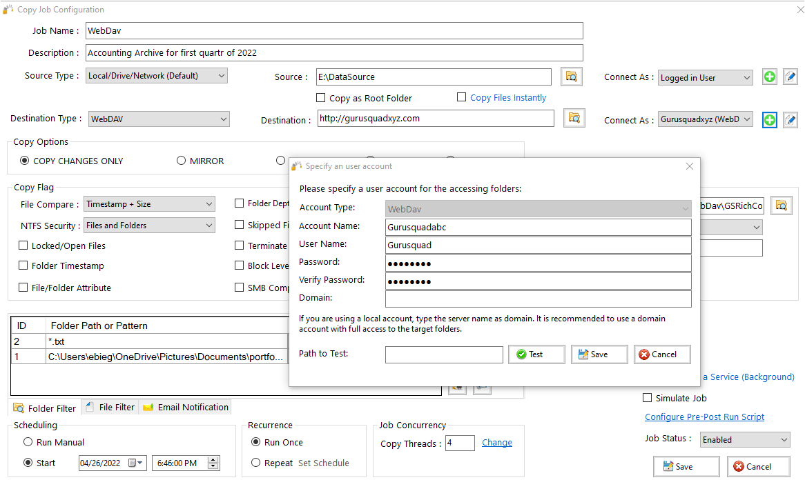805x491 pixels.
Task: Click the Test button in account dialog
Action: (x=536, y=354)
